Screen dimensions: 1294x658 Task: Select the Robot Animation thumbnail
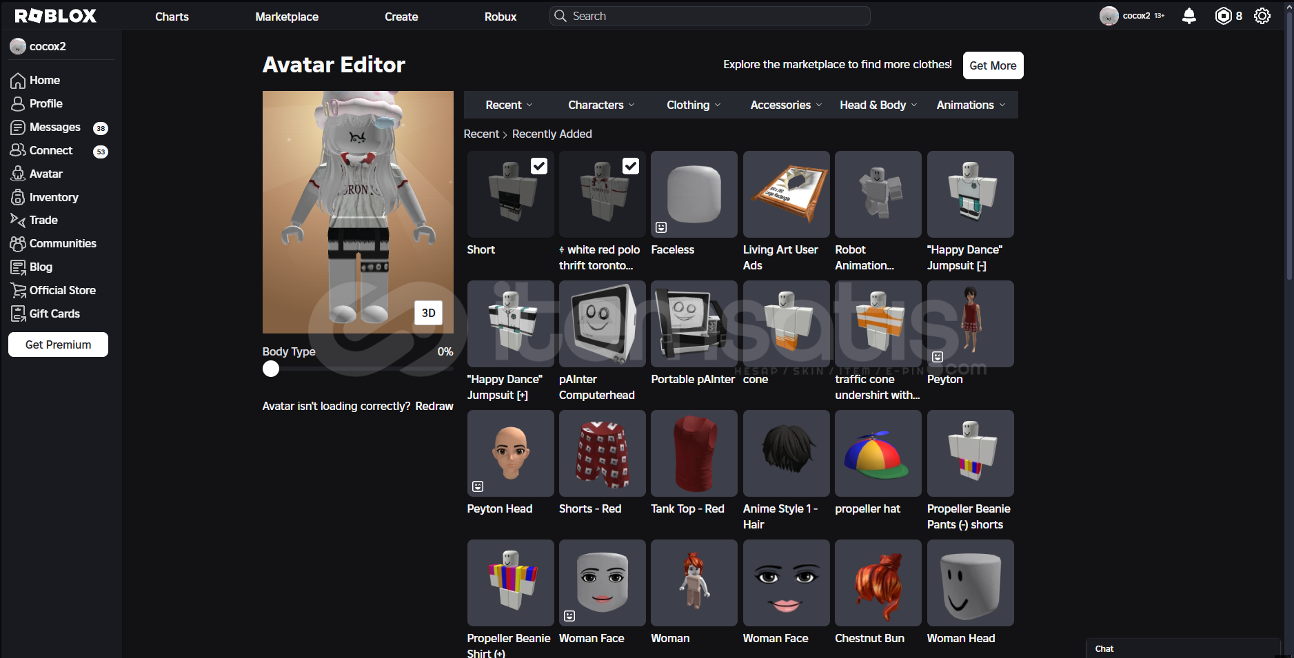point(878,194)
